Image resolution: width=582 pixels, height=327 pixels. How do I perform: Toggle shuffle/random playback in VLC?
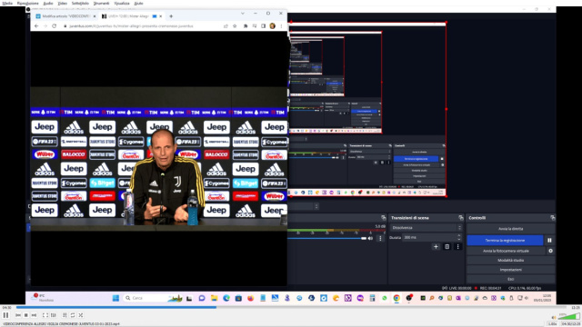pos(81,315)
